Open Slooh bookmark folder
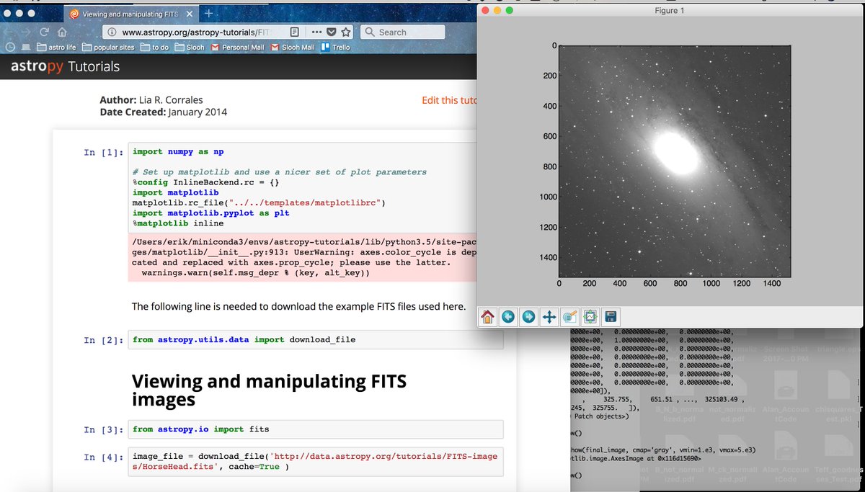This screenshot has width=865, height=492. [190, 48]
